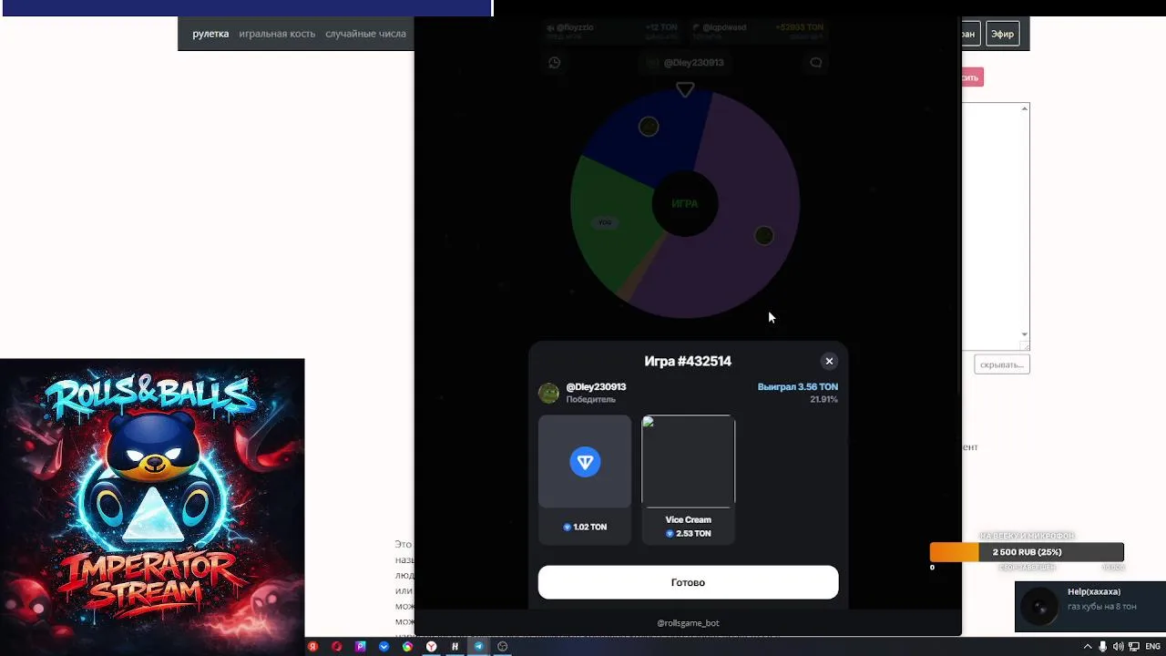Click the @iqpdwasd recent winner entry
Screen dimensions: 1166x656
click(x=757, y=32)
